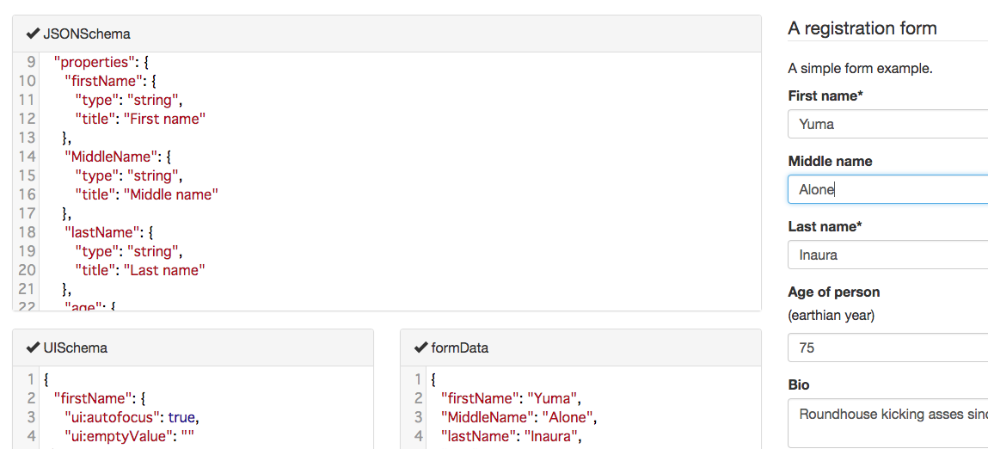
Task: Click the "Bio" form label
Action: click(798, 384)
